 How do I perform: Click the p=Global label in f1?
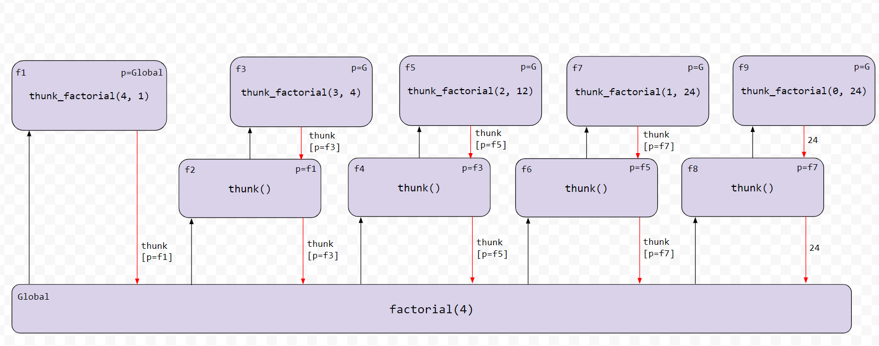coord(142,73)
